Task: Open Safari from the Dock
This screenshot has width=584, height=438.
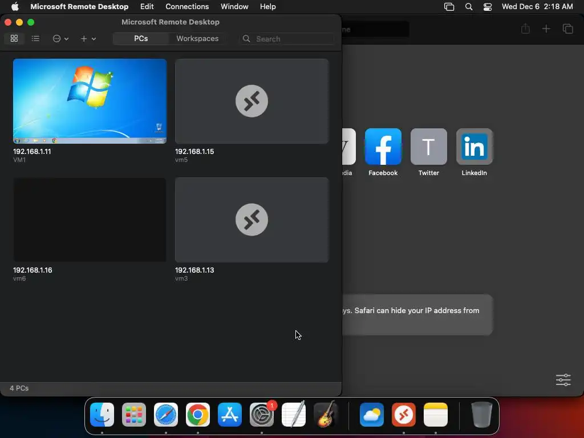Action: (x=166, y=415)
